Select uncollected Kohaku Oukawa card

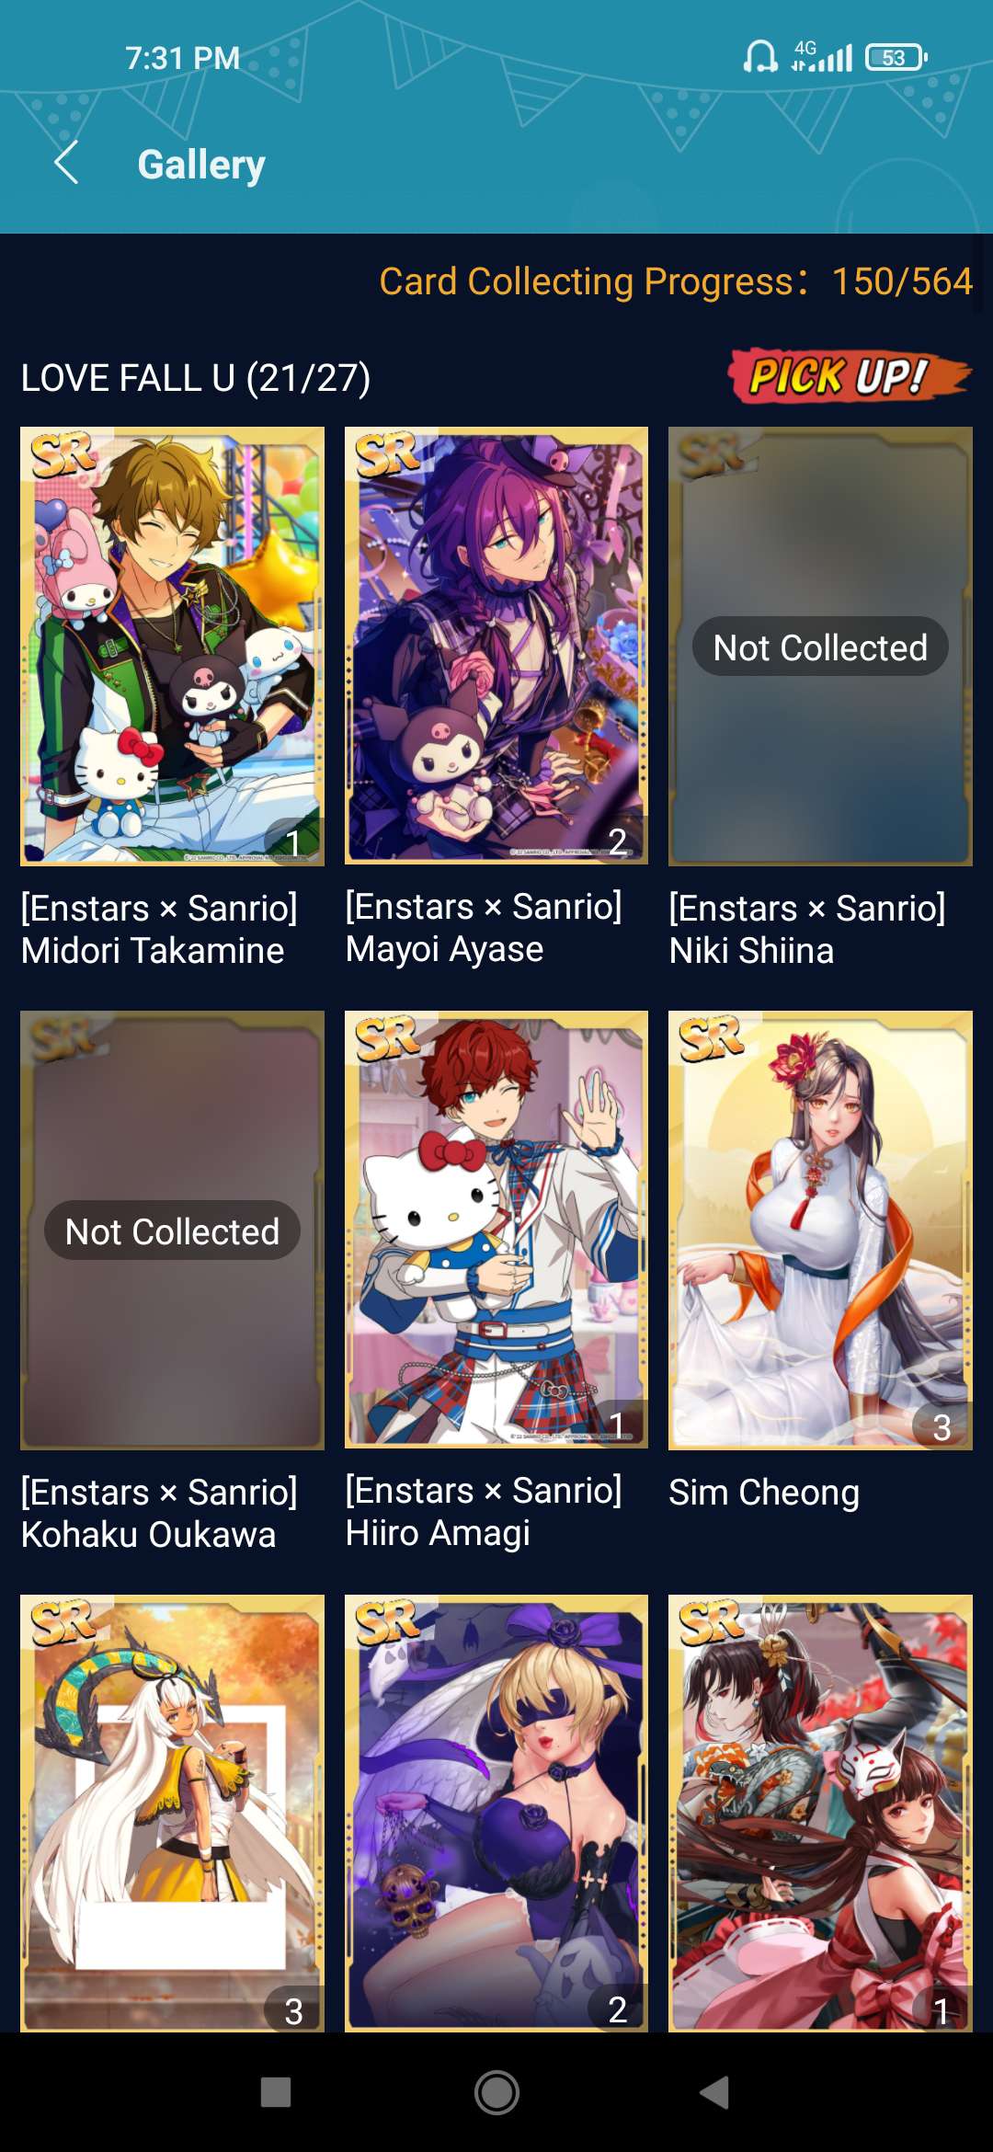point(172,1231)
